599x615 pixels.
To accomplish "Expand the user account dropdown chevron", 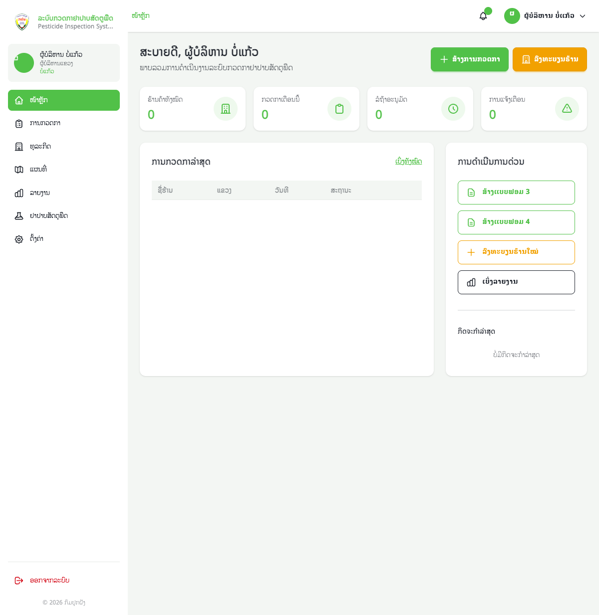I will click(583, 16).
